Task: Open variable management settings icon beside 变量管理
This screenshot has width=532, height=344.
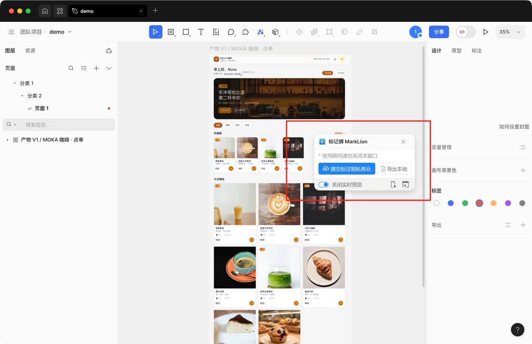Action: click(523, 147)
